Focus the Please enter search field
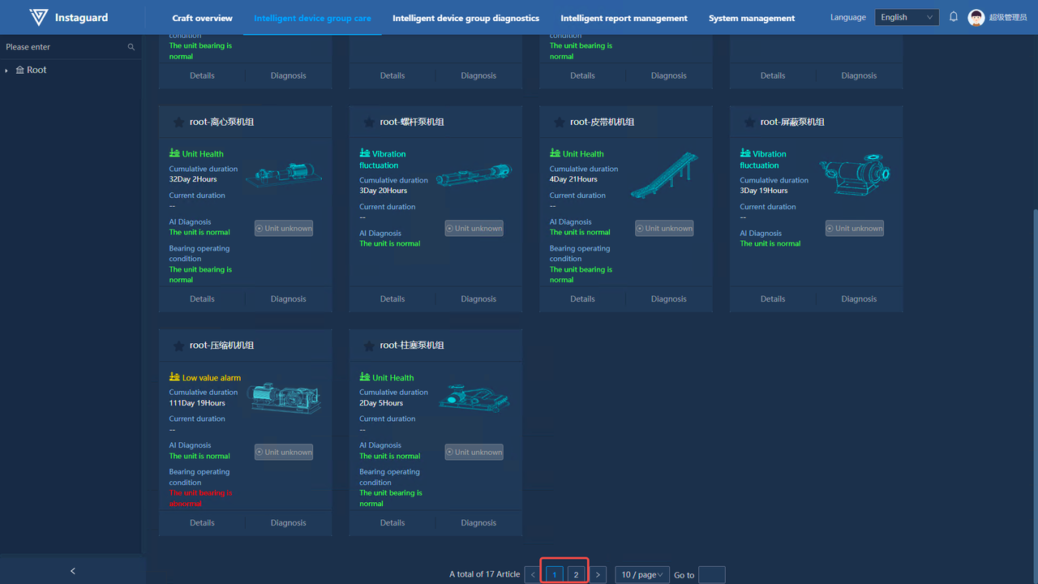 pos(71,47)
